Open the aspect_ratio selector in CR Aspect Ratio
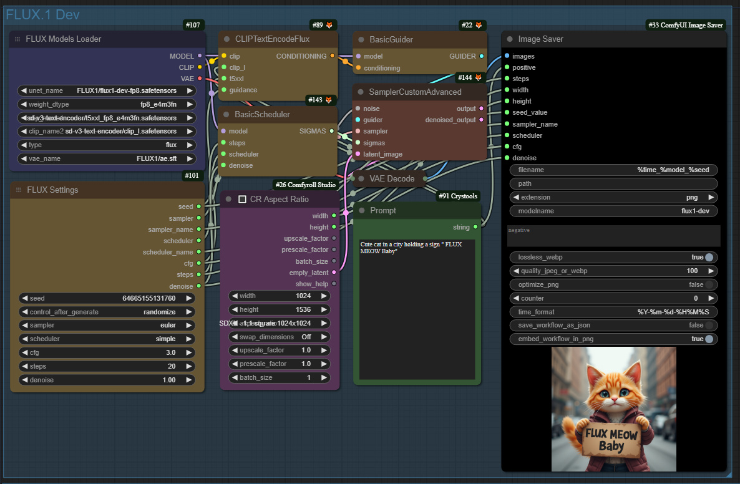 pos(279,322)
